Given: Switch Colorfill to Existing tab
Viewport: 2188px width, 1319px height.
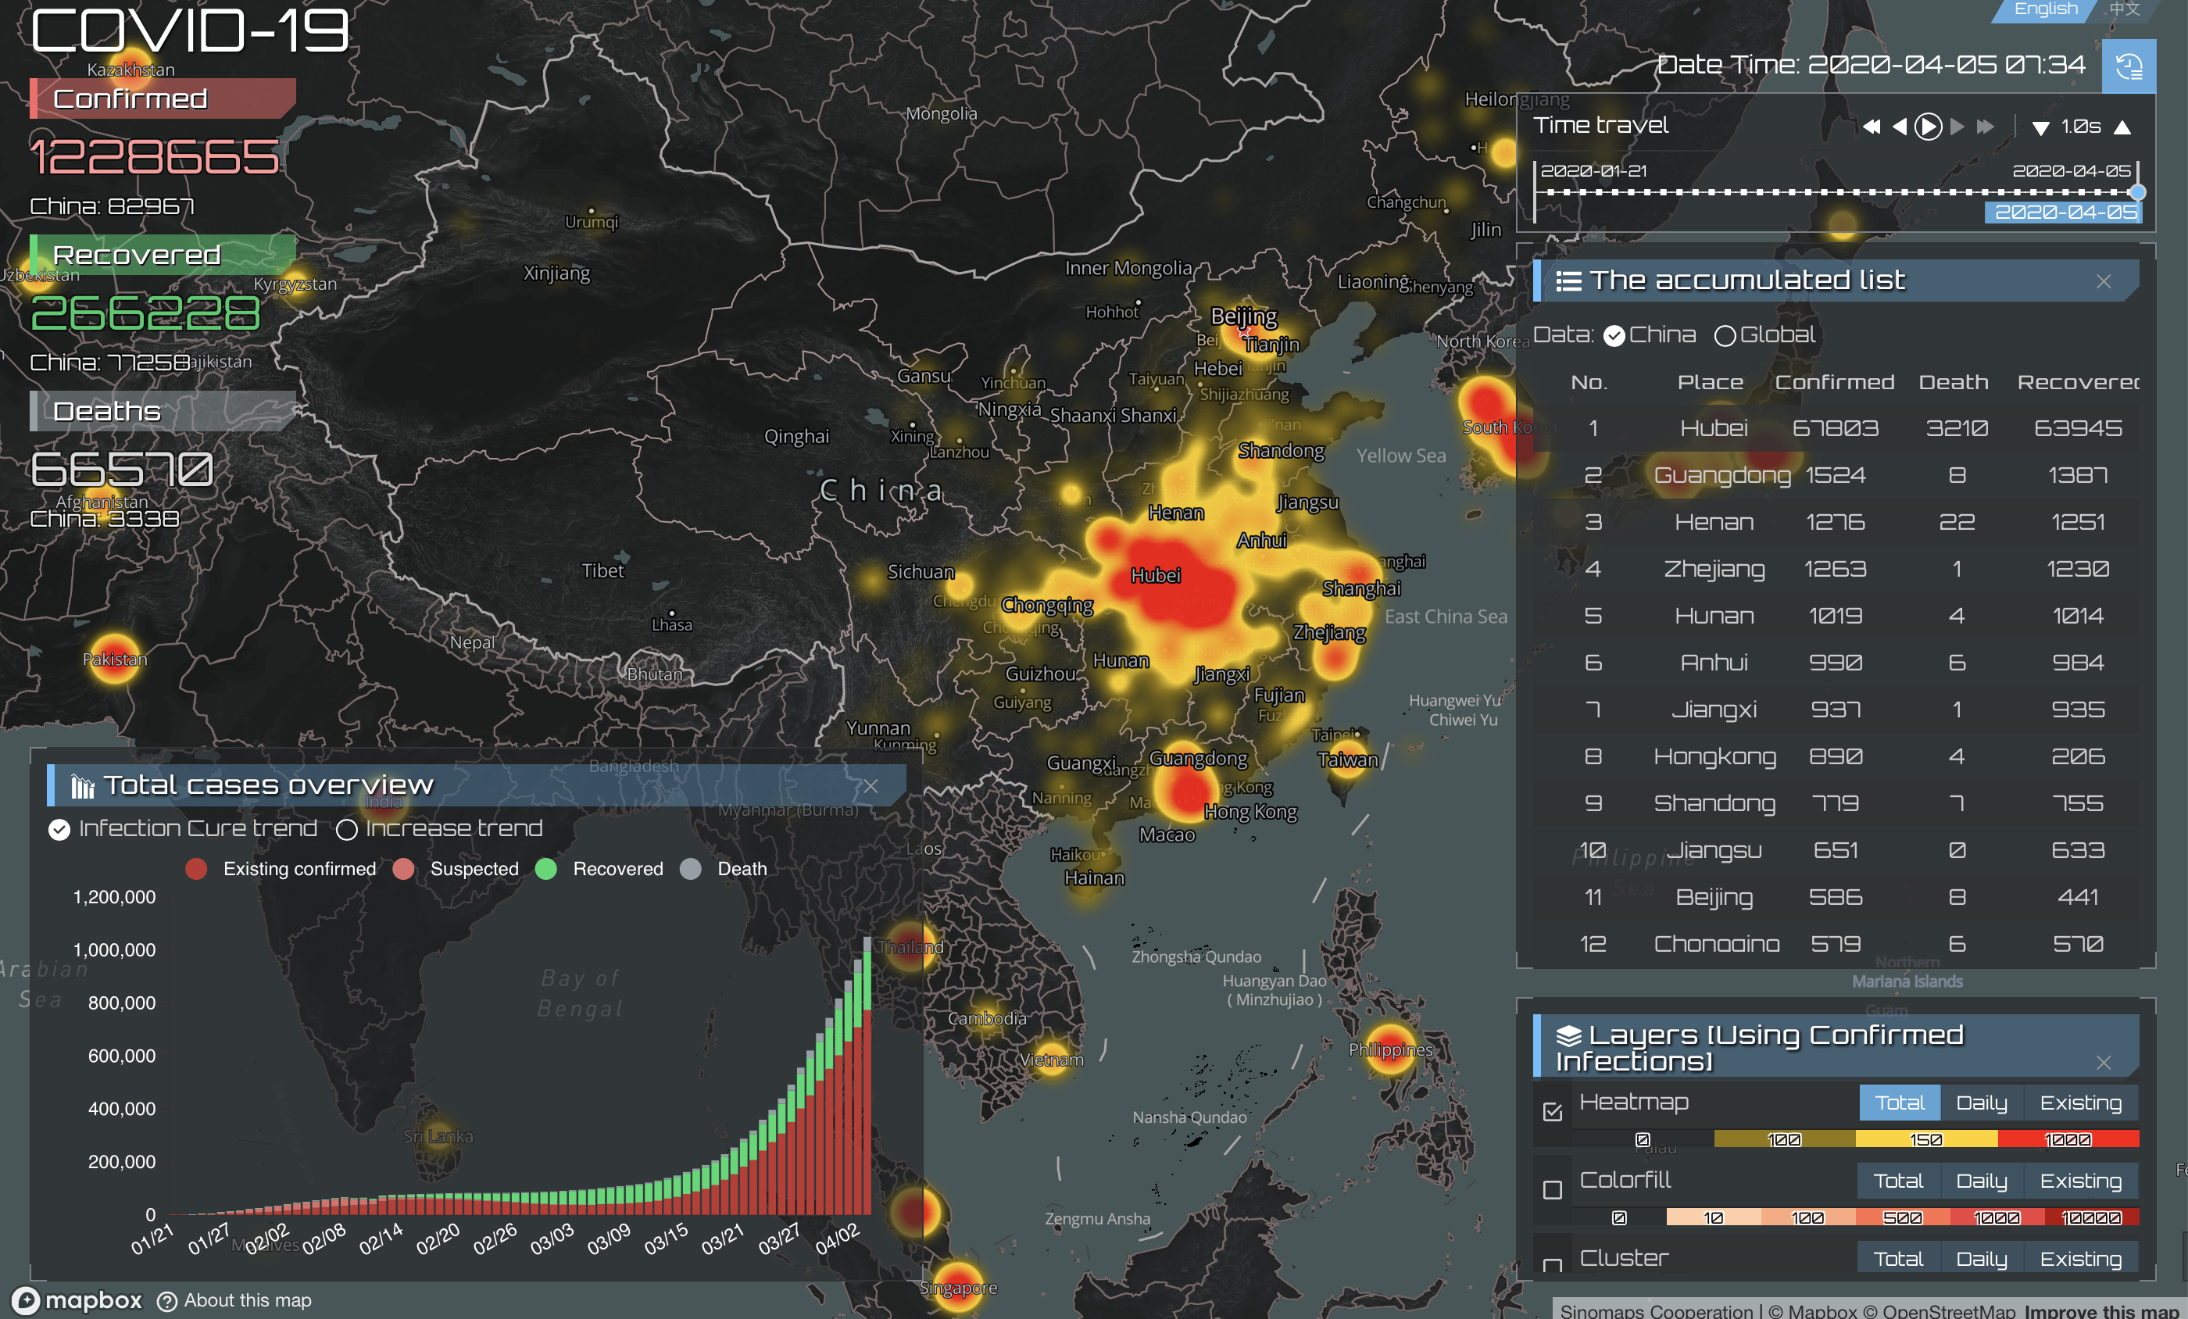Looking at the screenshot, I should click(x=2079, y=1181).
